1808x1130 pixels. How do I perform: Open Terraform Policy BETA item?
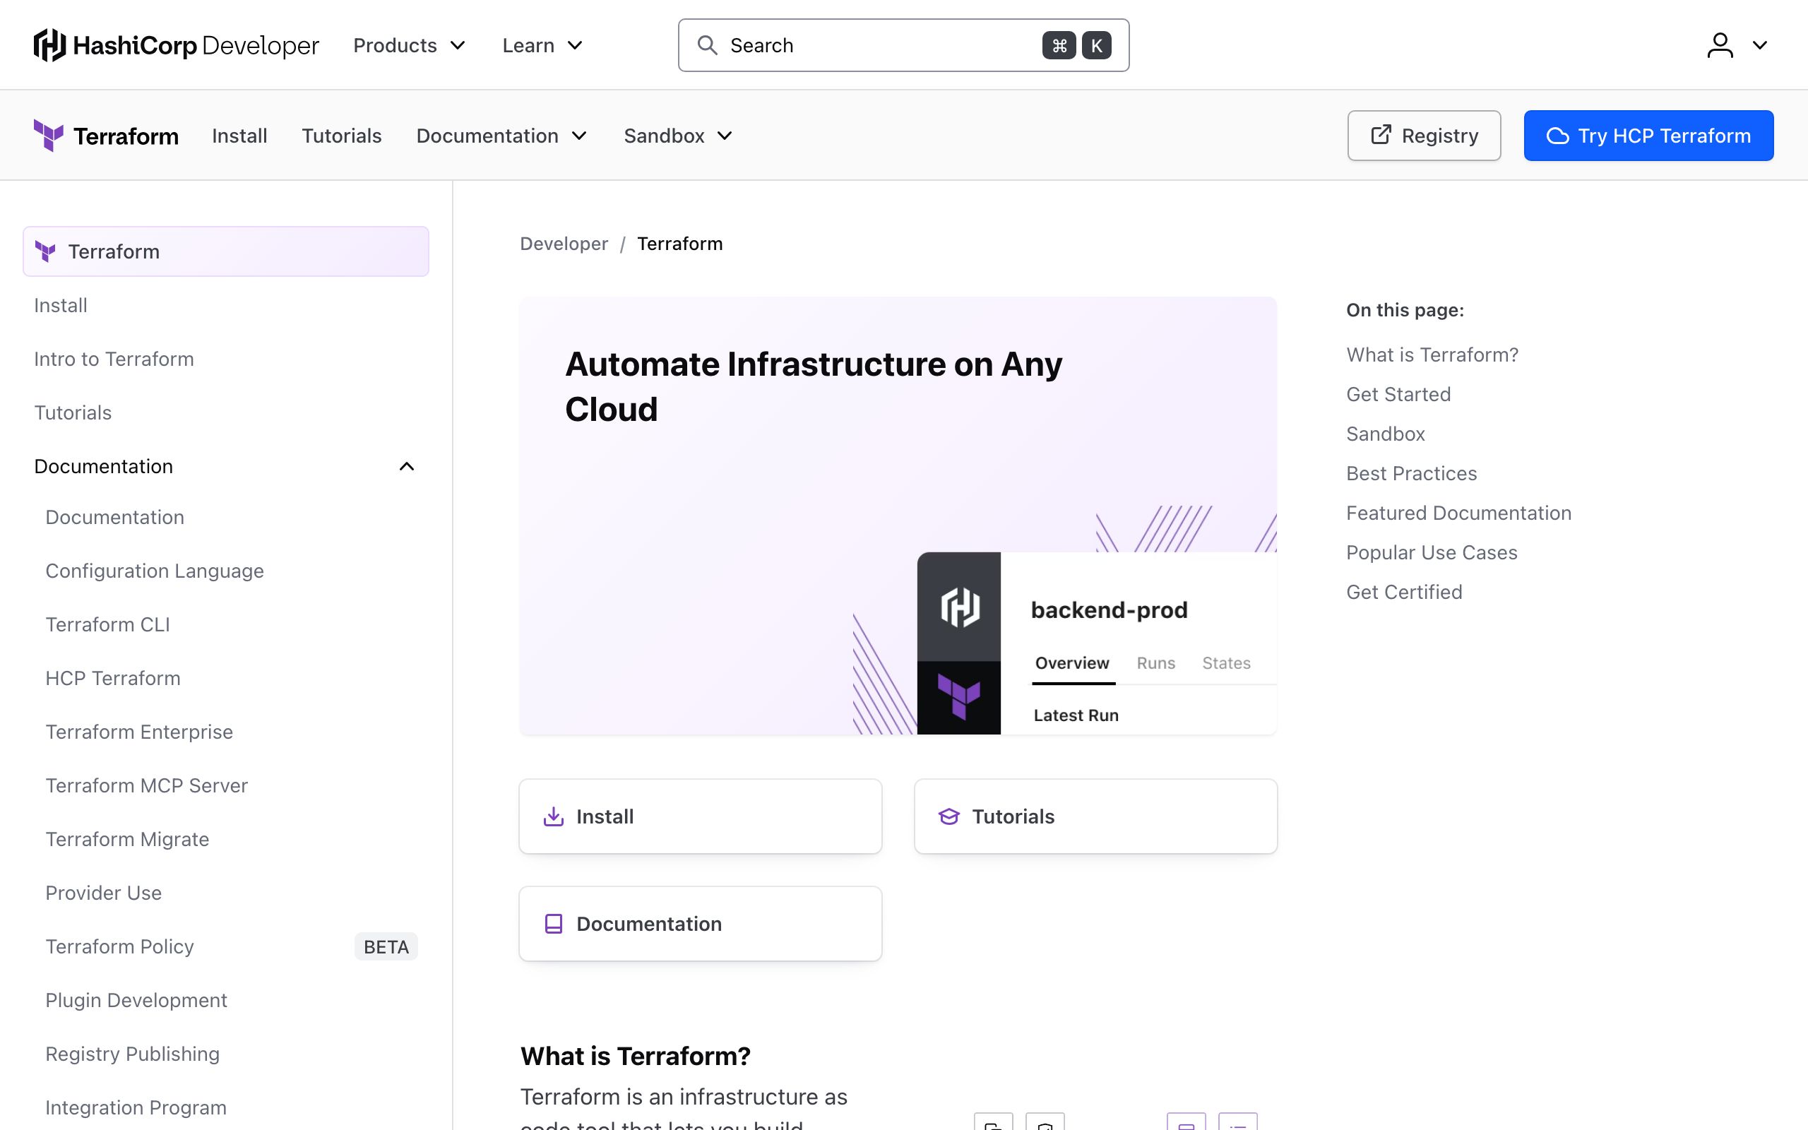[x=232, y=946]
